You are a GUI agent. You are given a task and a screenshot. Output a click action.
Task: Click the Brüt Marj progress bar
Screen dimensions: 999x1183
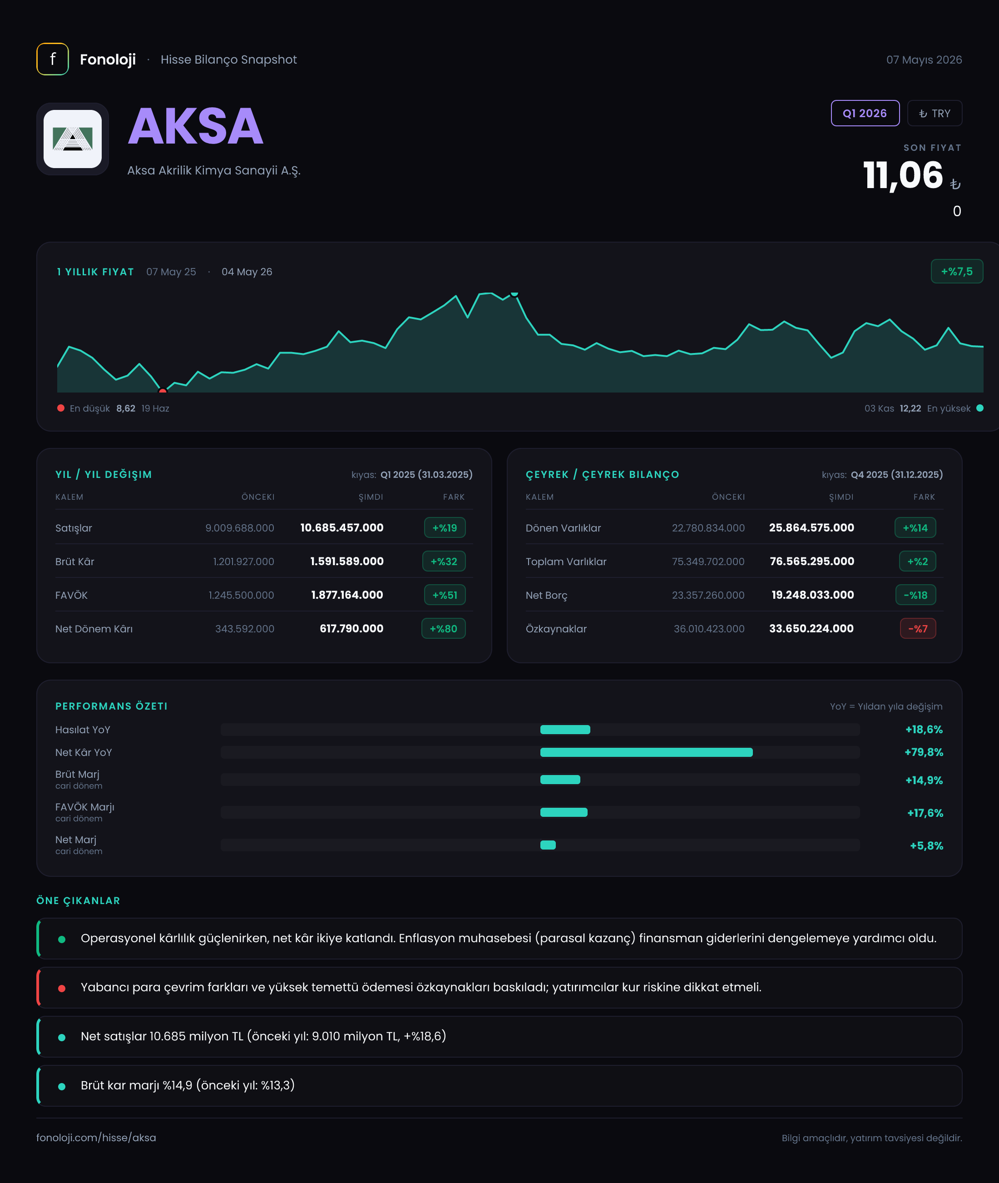tap(540, 780)
